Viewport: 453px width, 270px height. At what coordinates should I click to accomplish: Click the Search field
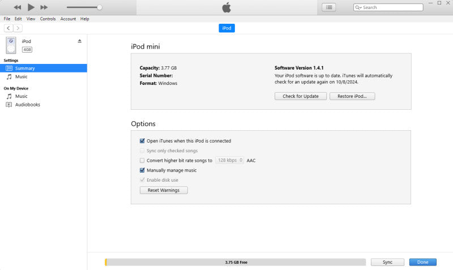388,7
